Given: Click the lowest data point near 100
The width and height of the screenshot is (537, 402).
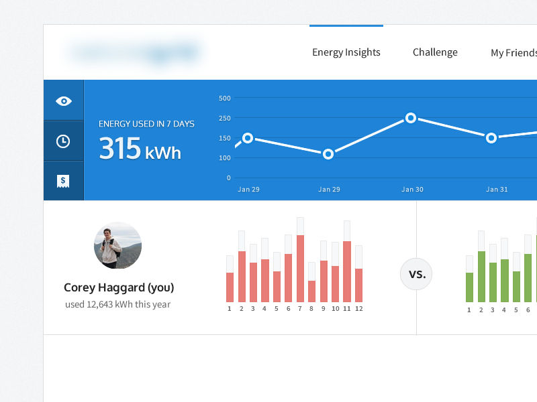Looking at the screenshot, I should (x=328, y=154).
